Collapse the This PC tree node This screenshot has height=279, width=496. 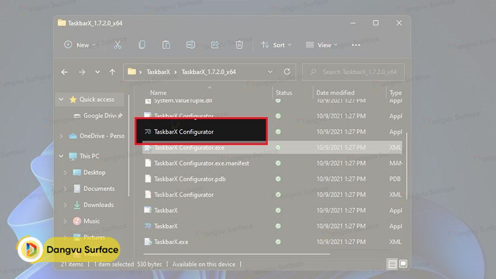click(61, 156)
